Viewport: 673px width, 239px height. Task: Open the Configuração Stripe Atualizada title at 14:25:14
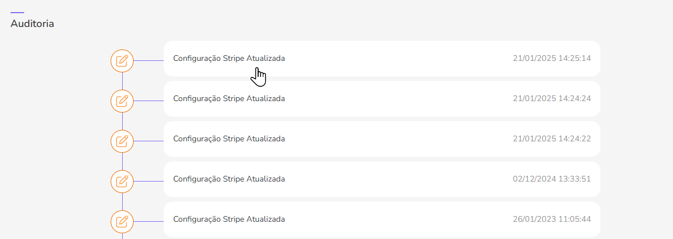(229, 59)
